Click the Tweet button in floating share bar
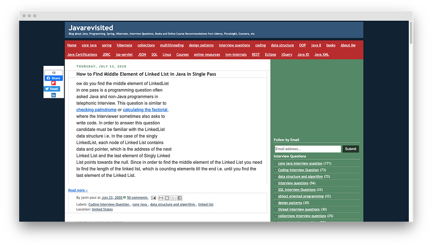This screenshot has height=249, width=432. [52, 89]
